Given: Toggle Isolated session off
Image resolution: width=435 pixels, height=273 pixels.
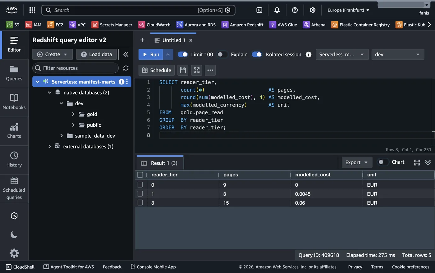Looking at the screenshot, I should 257,54.
